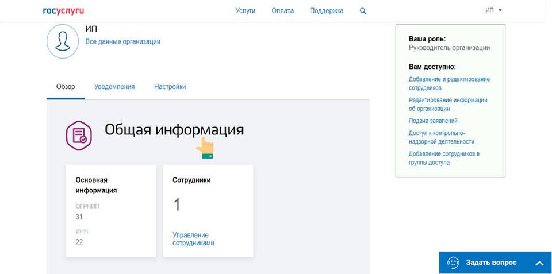Viewport: 552px width, 274px height.
Task: Expand the ИП account dropdown
Action: [493, 10]
